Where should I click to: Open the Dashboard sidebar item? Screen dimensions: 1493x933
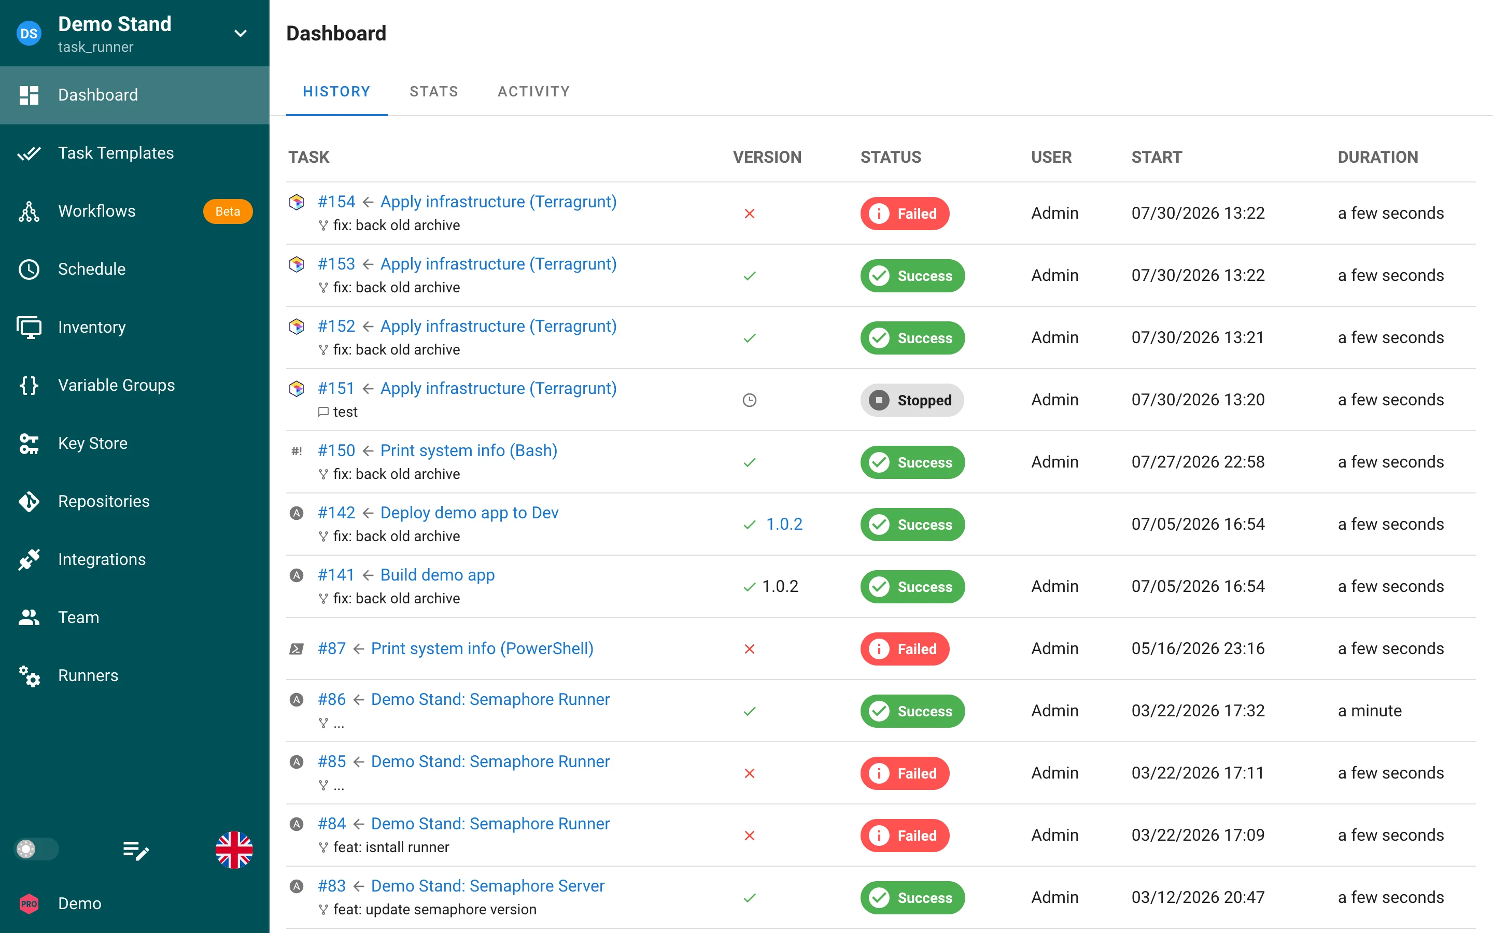coord(134,95)
